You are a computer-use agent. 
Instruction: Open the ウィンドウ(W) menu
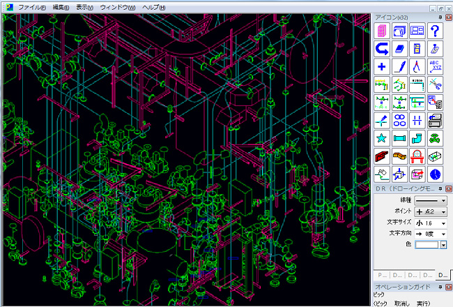117,8
